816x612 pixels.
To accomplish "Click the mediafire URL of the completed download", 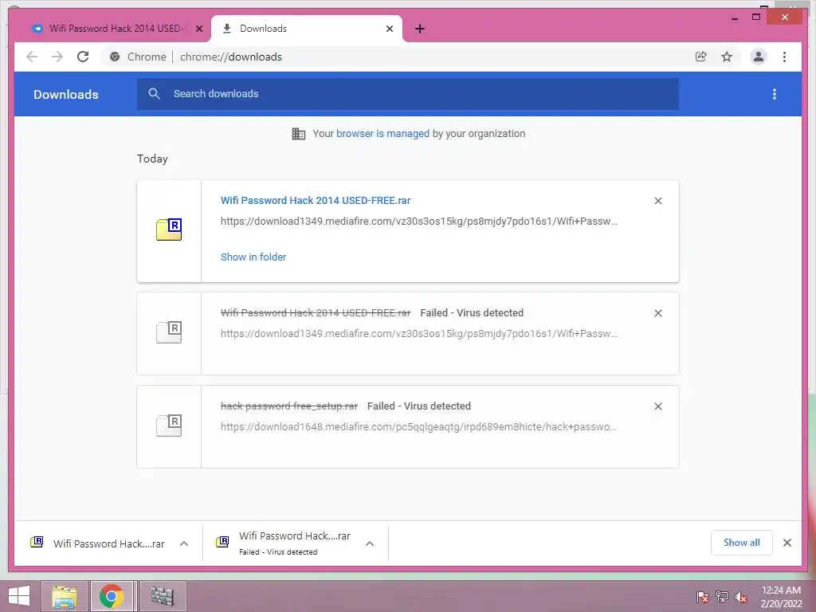I will point(419,222).
